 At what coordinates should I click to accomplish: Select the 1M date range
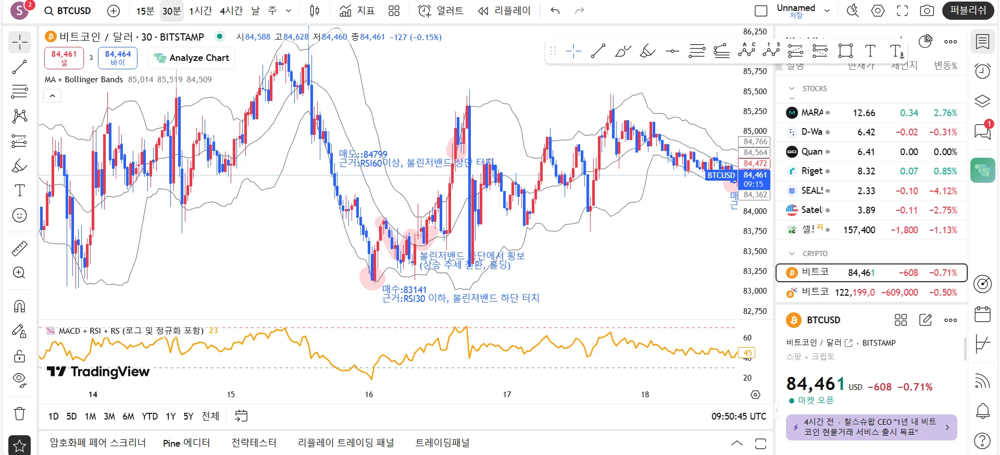pyautogui.click(x=91, y=416)
